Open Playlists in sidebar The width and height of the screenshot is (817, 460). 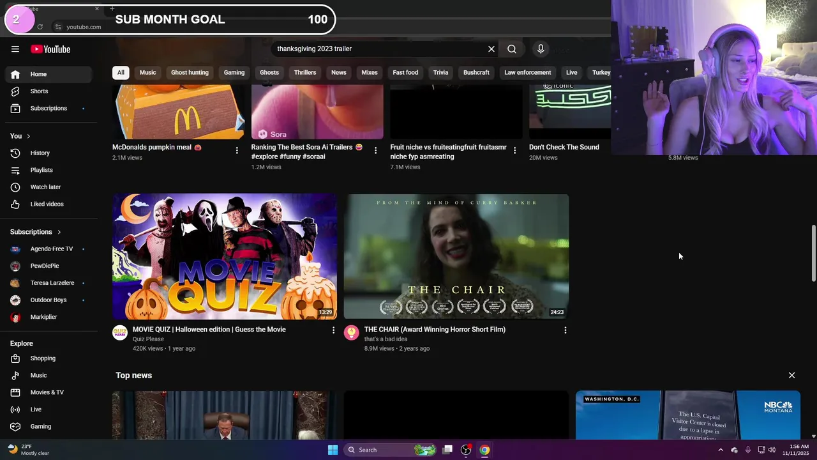49,170
